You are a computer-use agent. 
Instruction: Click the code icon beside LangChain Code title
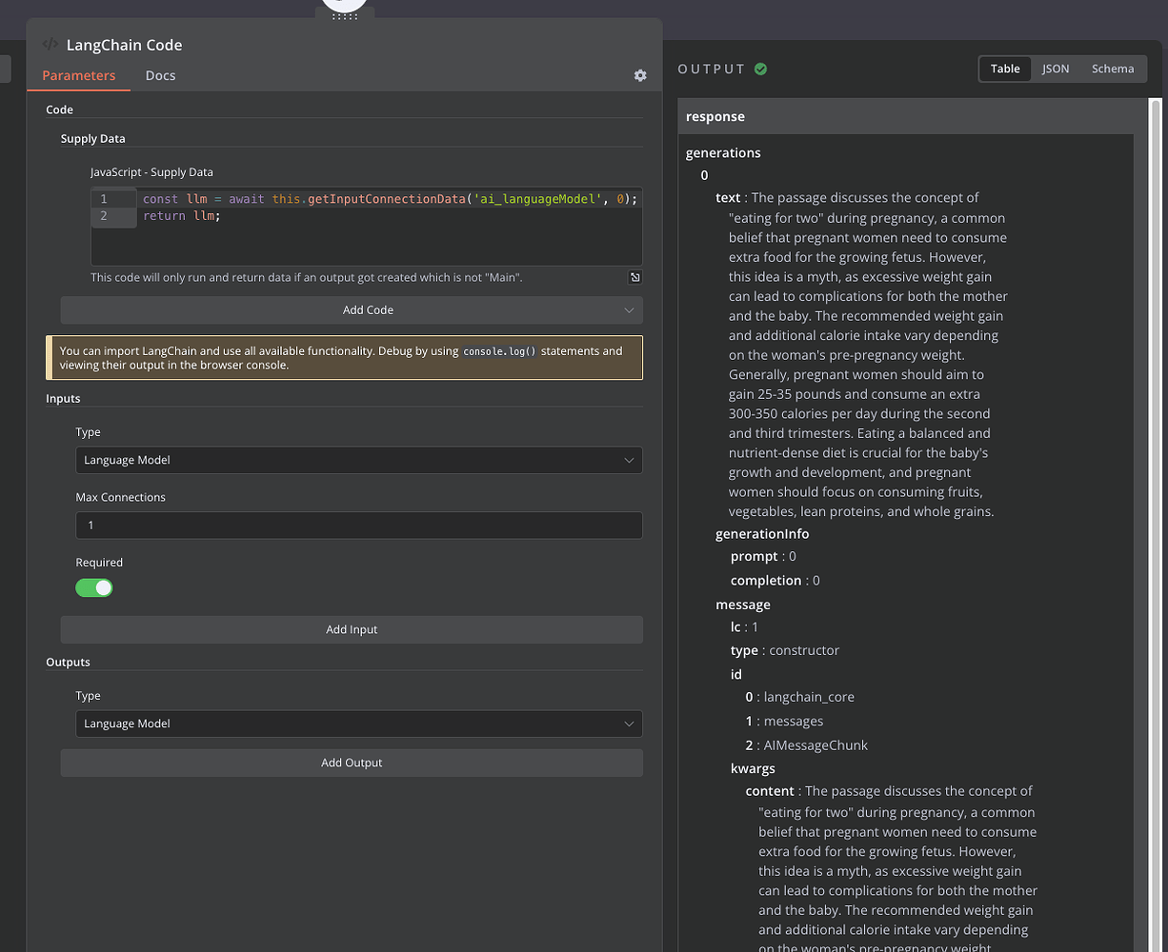point(50,44)
